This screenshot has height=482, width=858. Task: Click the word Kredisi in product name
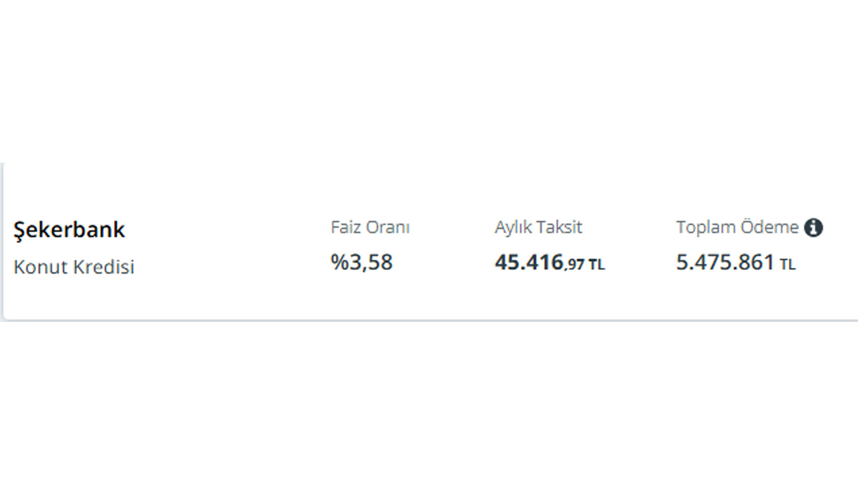pos(104,266)
